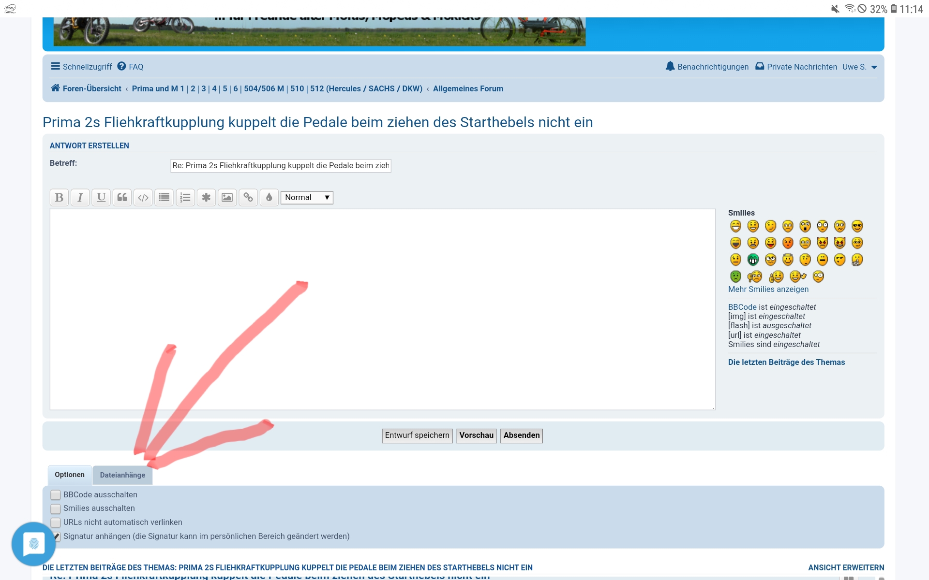Open the Schnellzugriff quick access menu
This screenshot has width=929, height=580.
click(81, 67)
